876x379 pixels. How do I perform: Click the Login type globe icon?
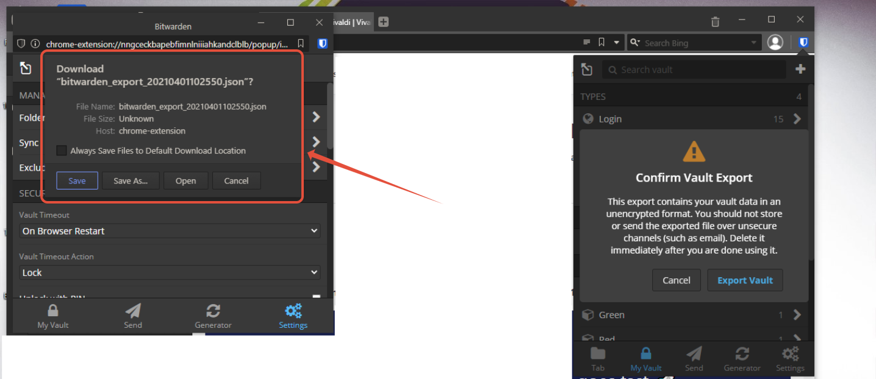[588, 119]
